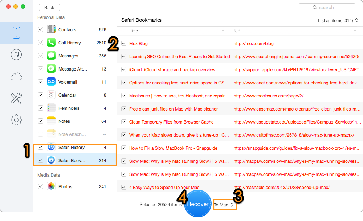Sort by Title column arrow
The image size is (363, 221).
point(223,31)
